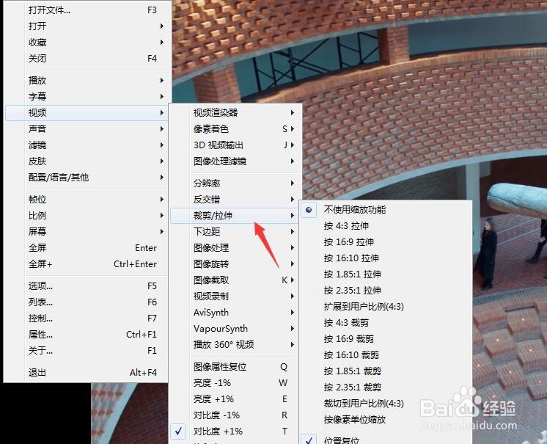
Task: Select 按 4:3 裁剪 option
Action: 385,322
